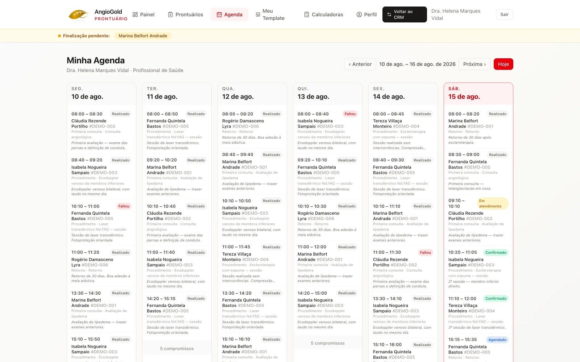Select the Saturday 15 de ago. column header
This screenshot has width=580, height=362.
[478, 93]
